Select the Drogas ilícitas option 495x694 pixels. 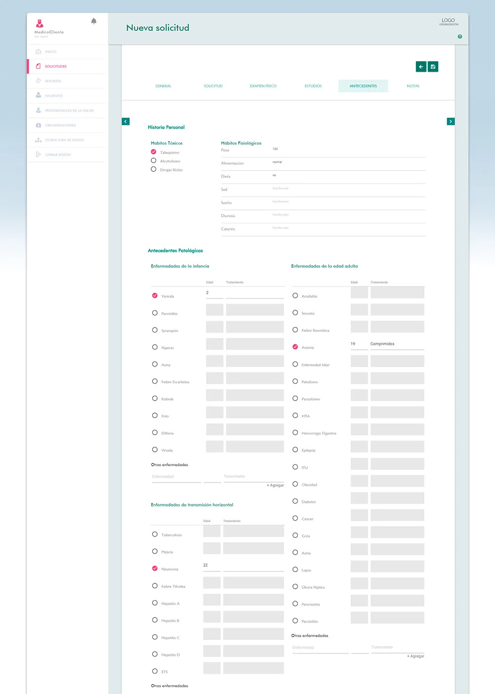click(154, 169)
